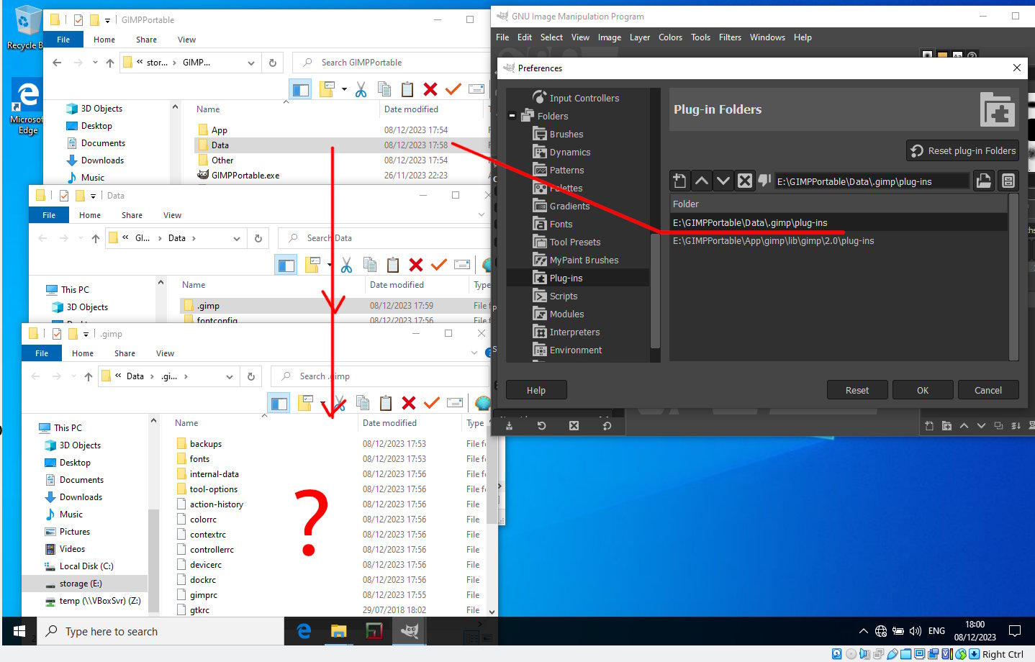Screen dimensions: 1035x662
Task: Expand address history dropdown in Data window
Action: [x=237, y=238]
